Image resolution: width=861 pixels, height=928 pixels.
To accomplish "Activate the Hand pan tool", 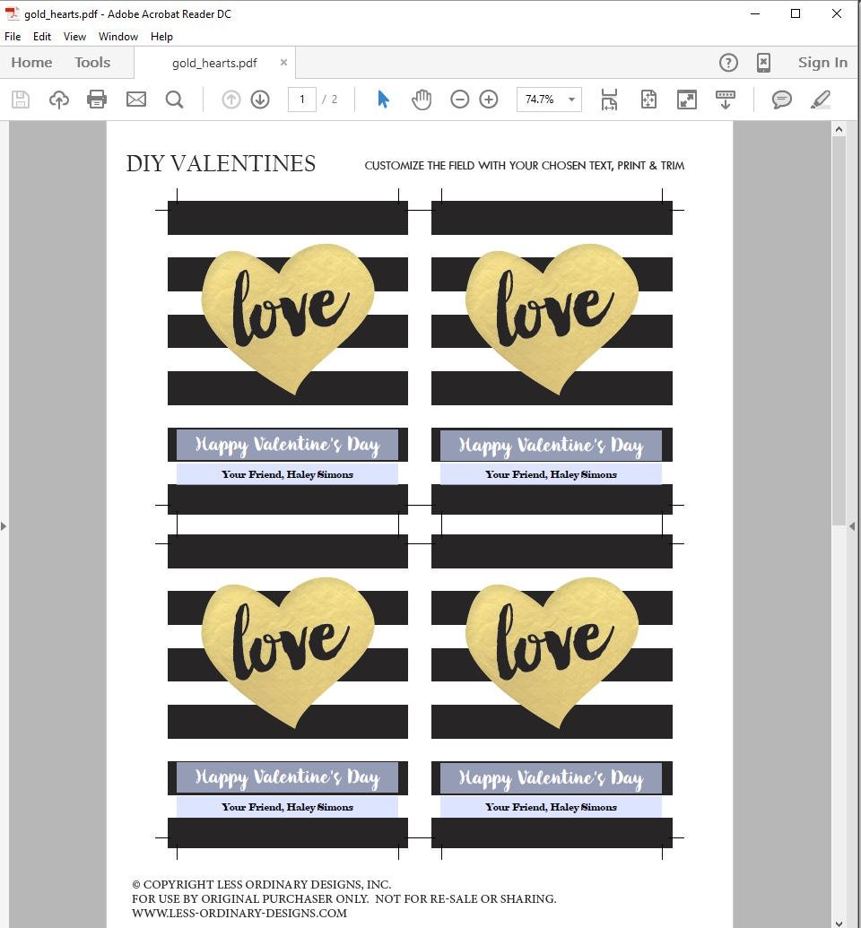I will (422, 100).
